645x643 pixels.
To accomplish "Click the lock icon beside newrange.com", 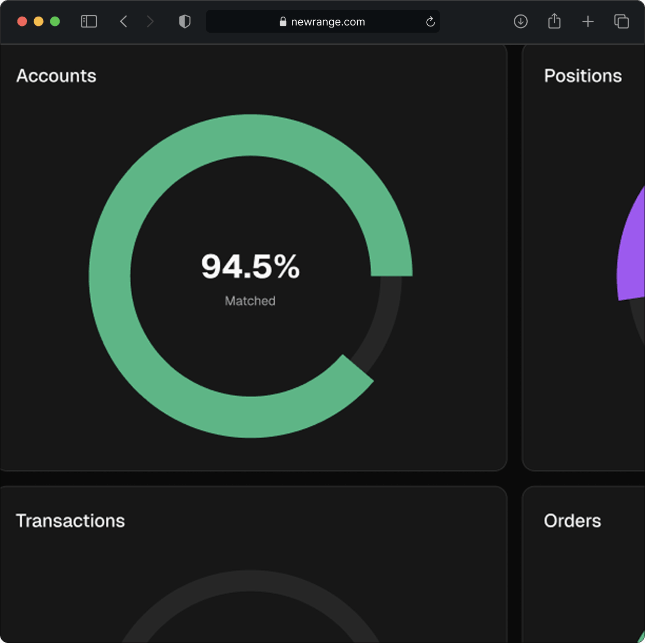I will click(283, 22).
